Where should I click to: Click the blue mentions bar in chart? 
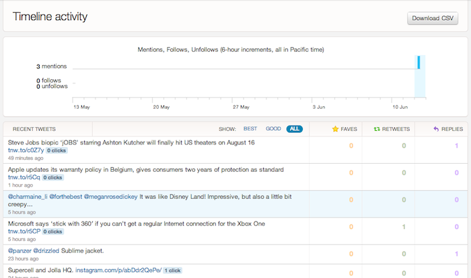(419, 62)
